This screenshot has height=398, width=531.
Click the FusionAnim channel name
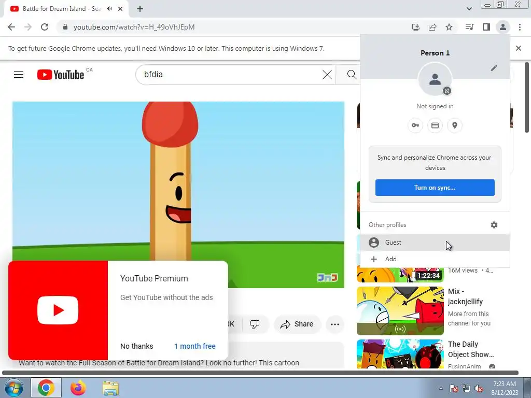[x=464, y=366]
